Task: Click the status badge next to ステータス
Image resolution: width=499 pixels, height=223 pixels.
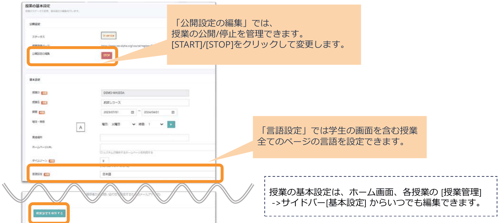Action: coord(109,36)
